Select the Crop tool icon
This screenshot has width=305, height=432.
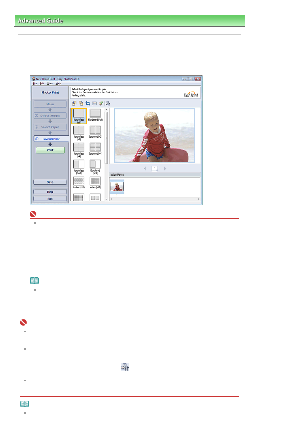click(x=88, y=103)
